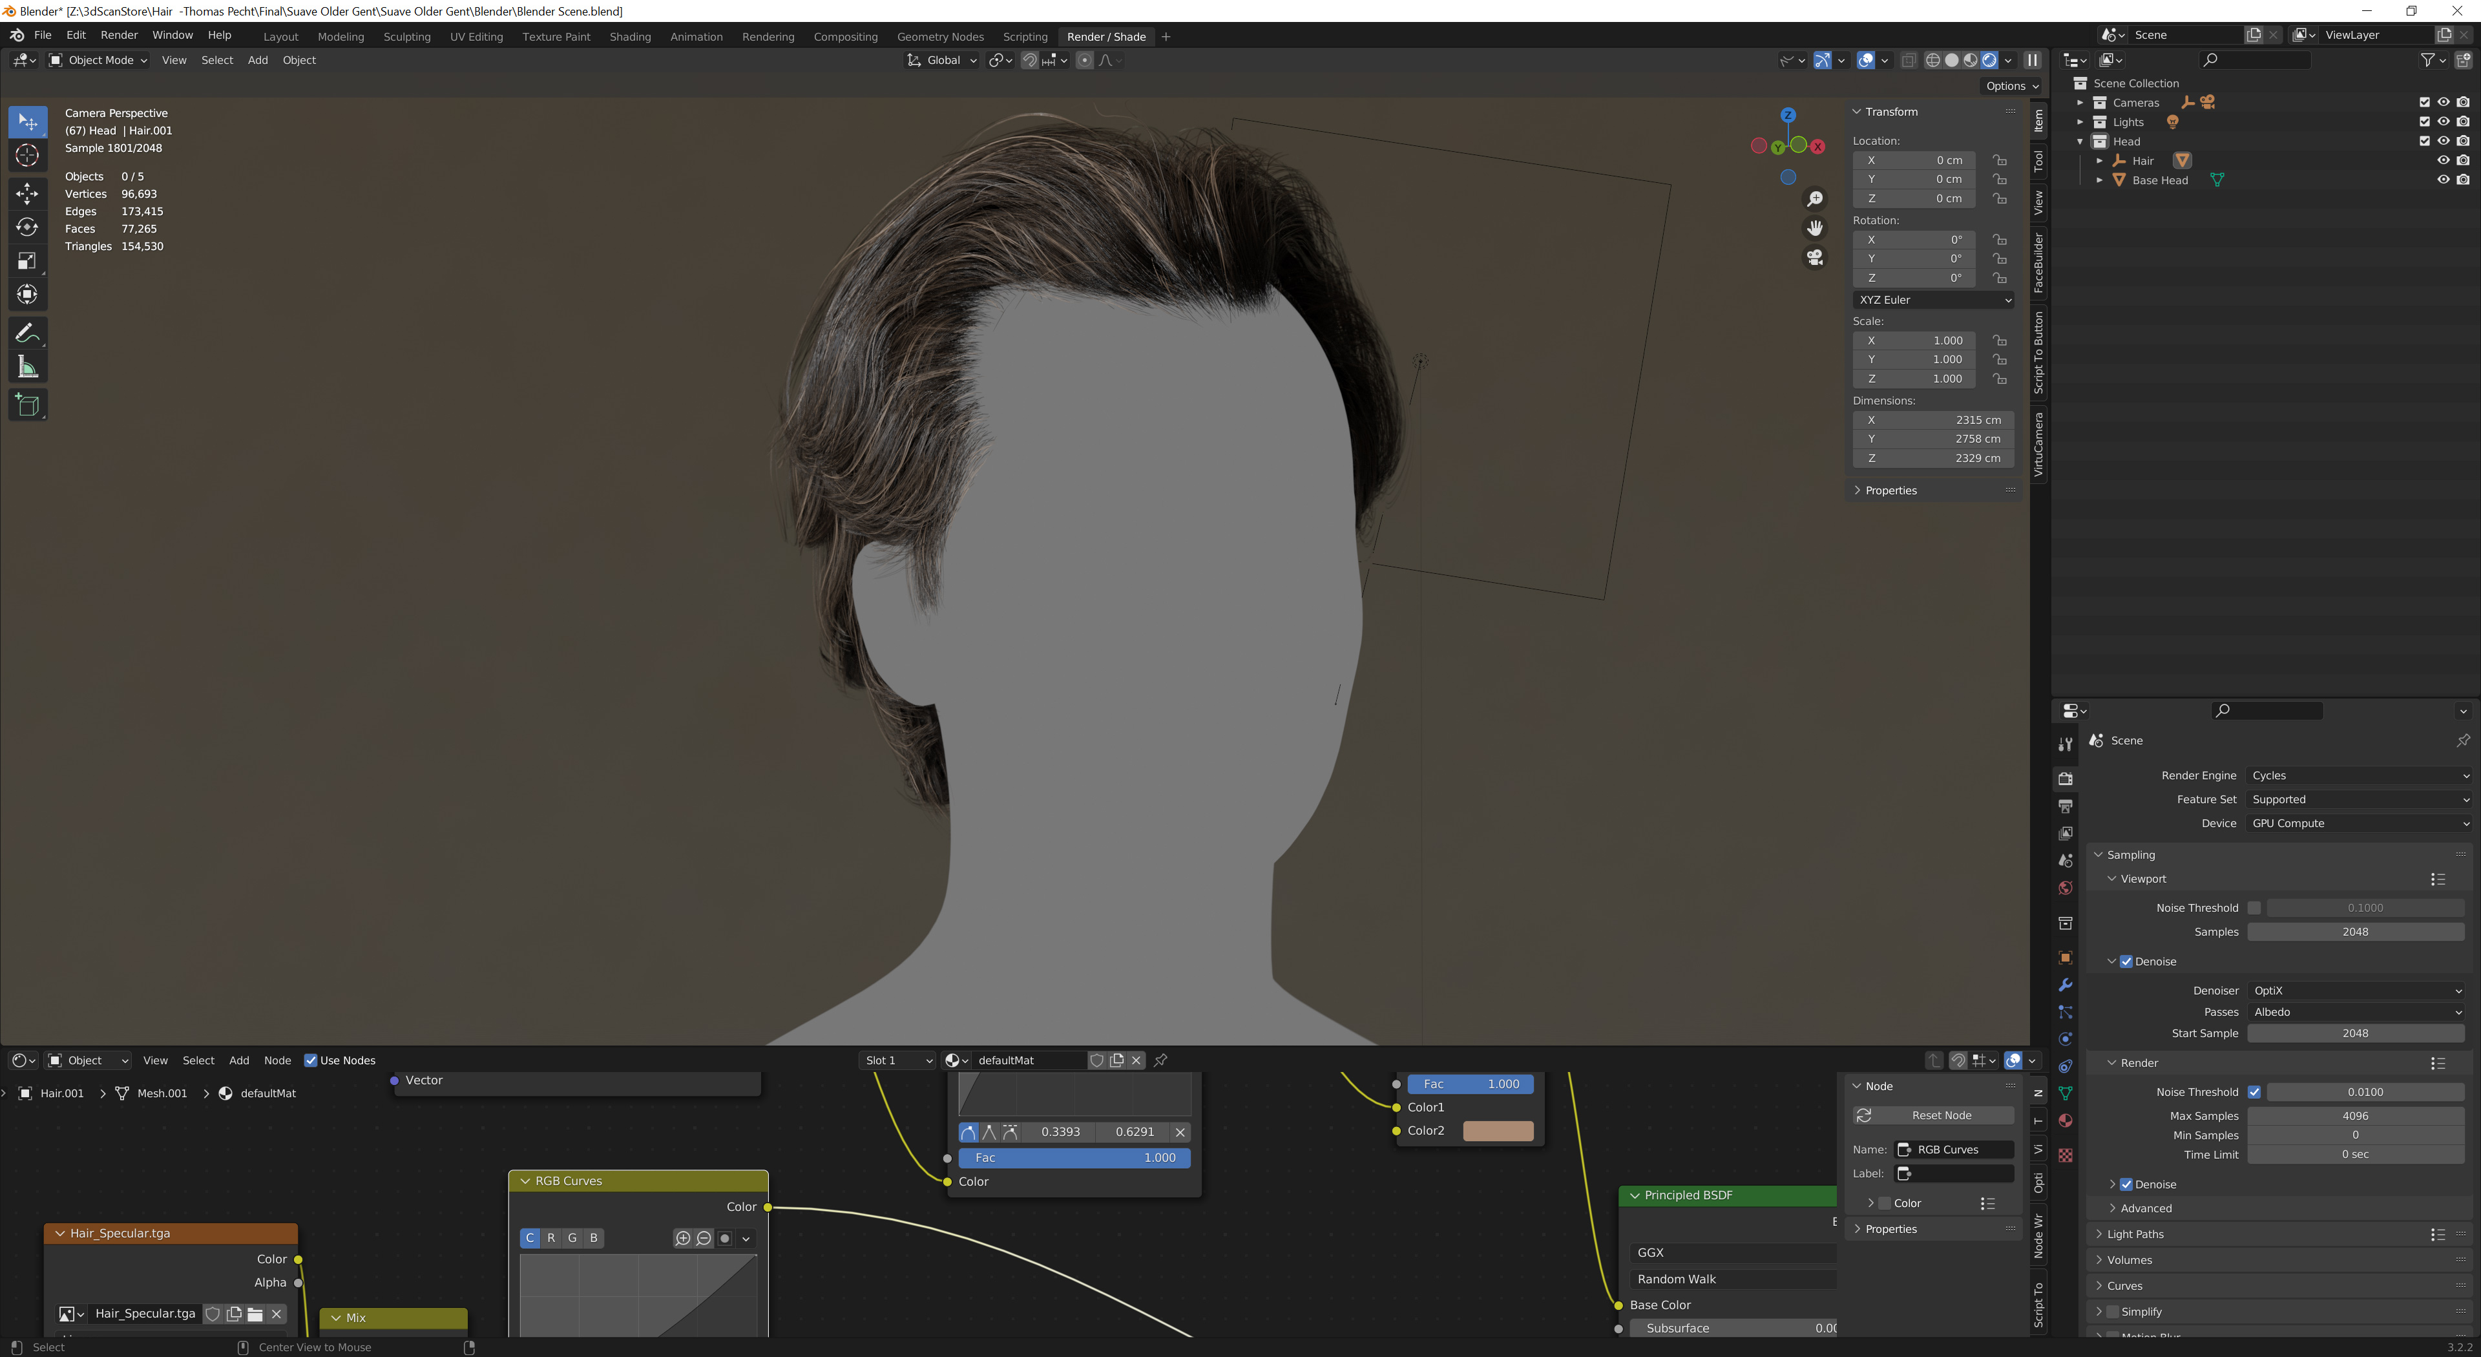Open Material properties tab icon
The height and width of the screenshot is (1357, 2481).
click(2065, 1120)
